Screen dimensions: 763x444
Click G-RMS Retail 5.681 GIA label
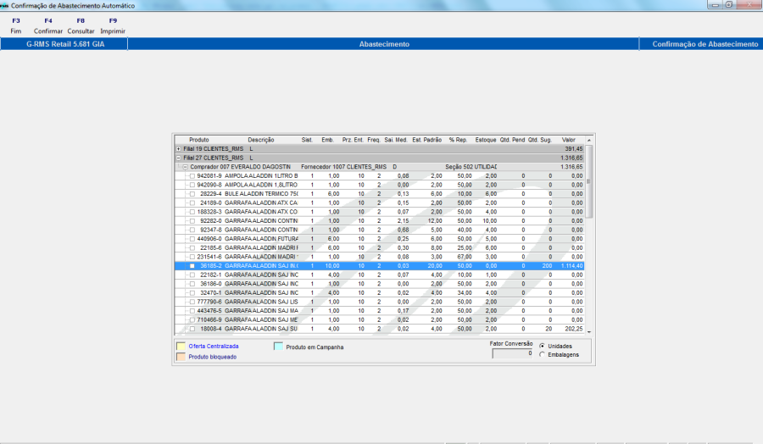pos(64,44)
